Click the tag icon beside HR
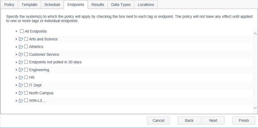Image resolution: width=258 pixels, height=128 pixels. tap(21, 78)
